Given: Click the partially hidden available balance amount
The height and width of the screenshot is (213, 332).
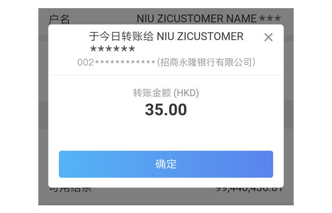Looking at the screenshot, I should (x=249, y=189).
